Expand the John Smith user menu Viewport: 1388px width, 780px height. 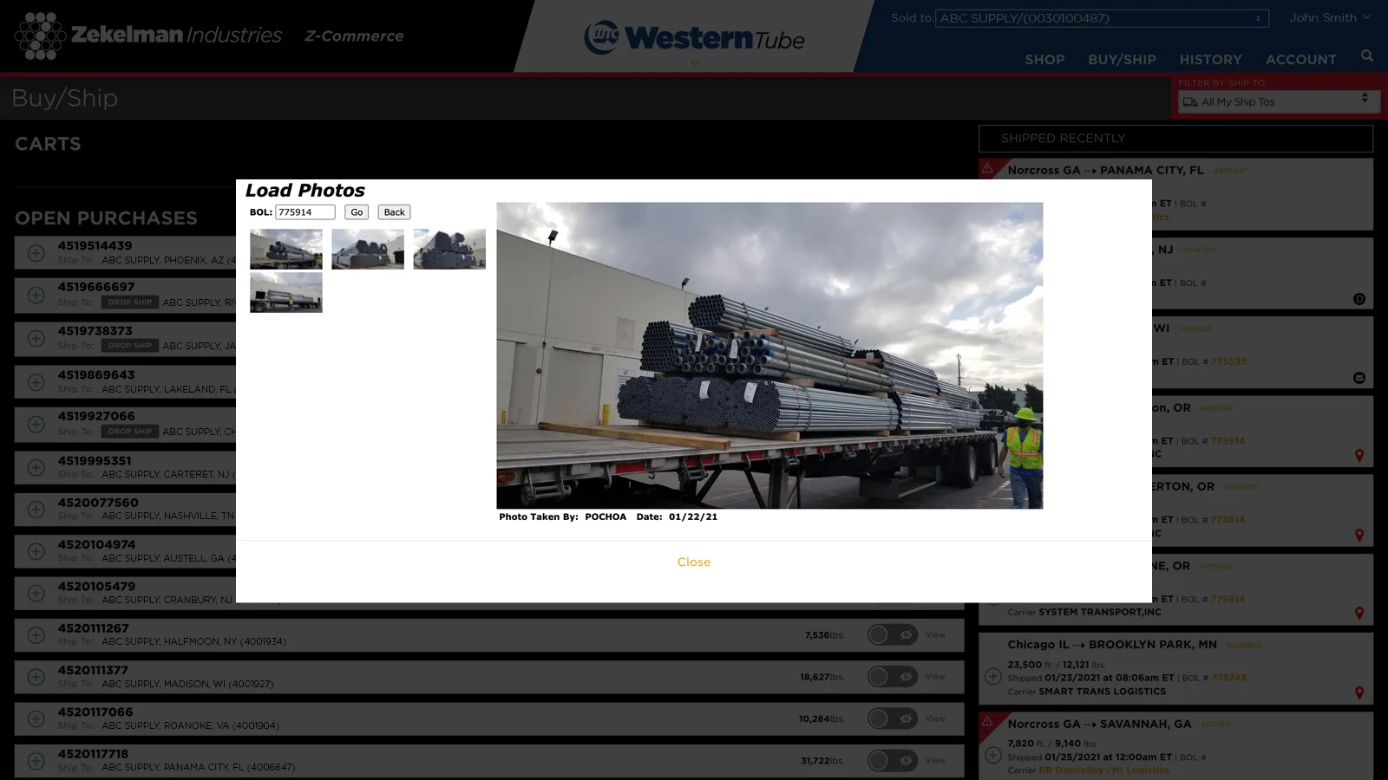[x=1329, y=17]
